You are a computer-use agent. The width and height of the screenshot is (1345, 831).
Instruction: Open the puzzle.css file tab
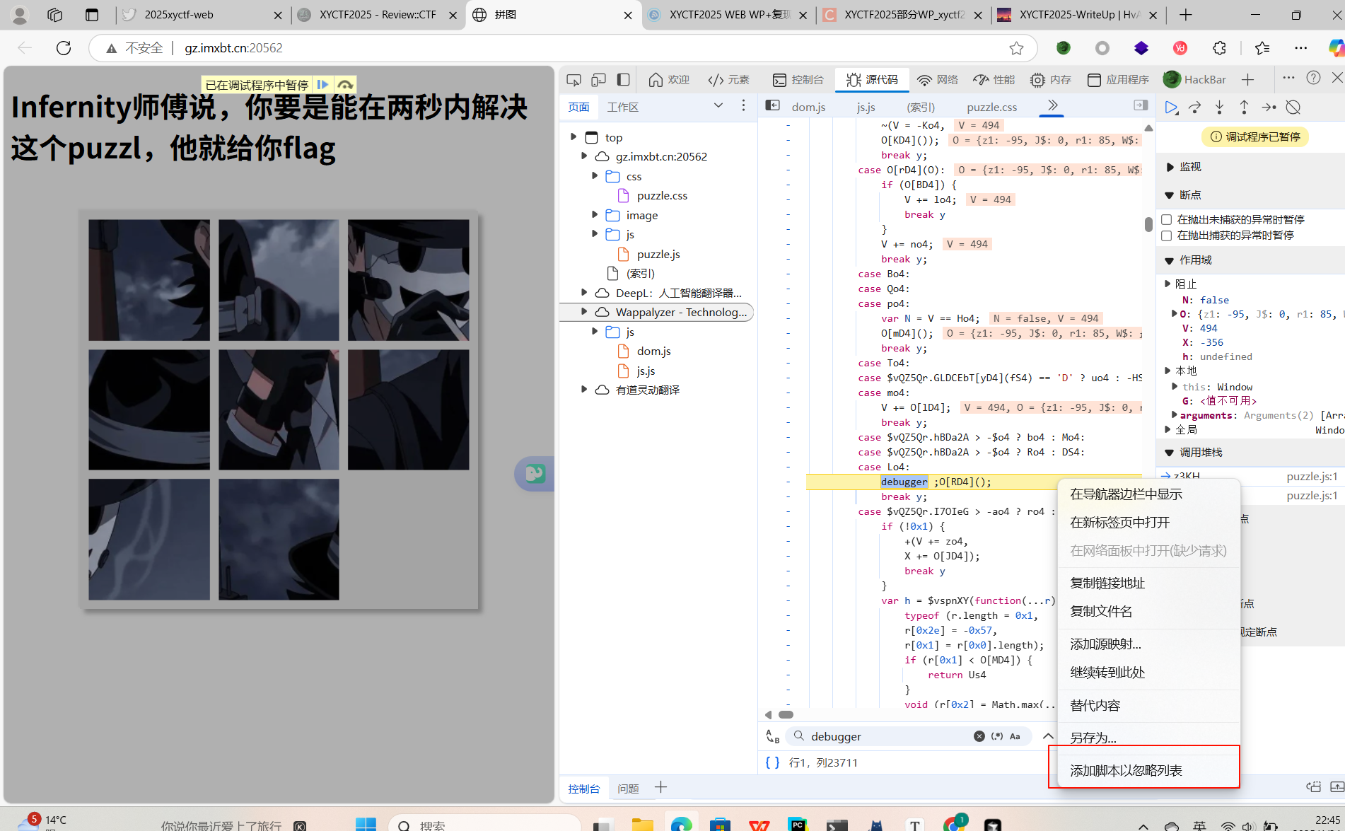(991, 107)
